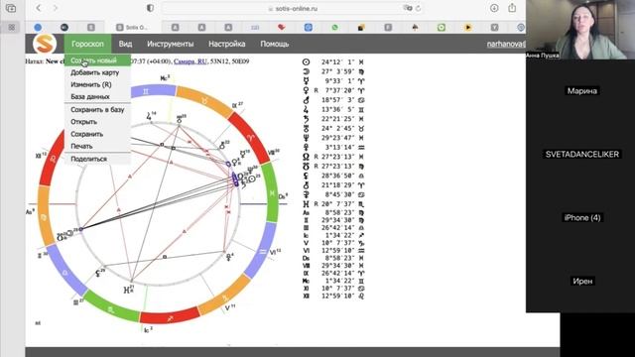Image resolution: width=635 pixels, height=357 pixels.
Task: Open the yellow play-button tab
Action: [x=467, y=27]
